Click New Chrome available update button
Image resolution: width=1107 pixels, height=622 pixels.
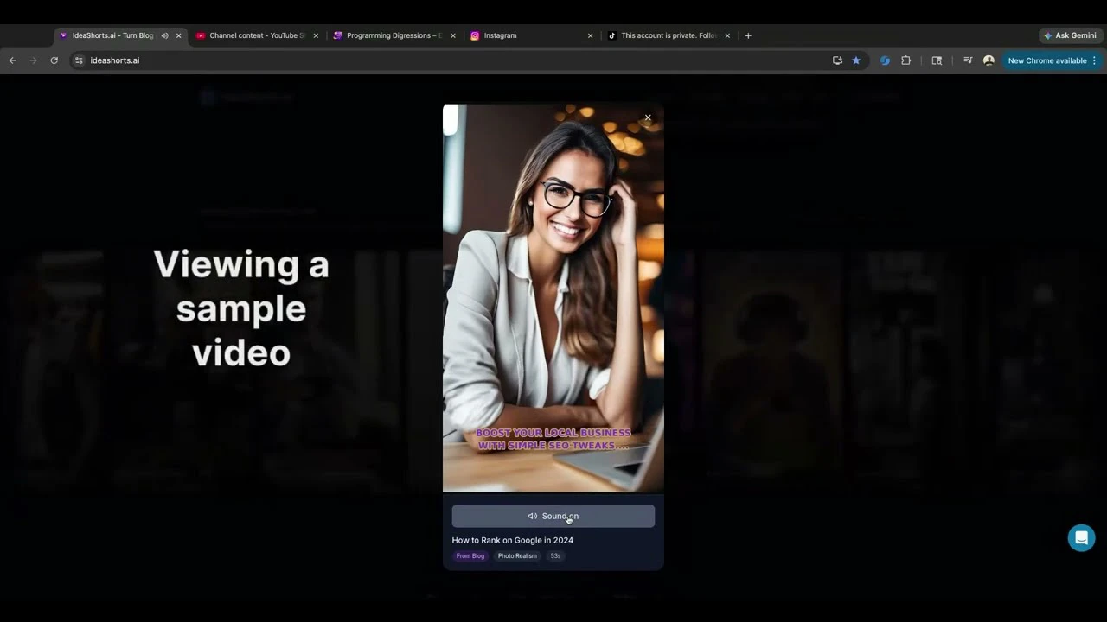click(1047, 60)
